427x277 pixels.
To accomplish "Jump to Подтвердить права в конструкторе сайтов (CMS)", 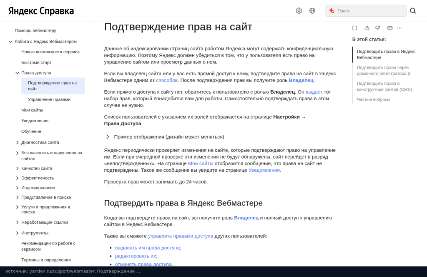I will [384, 87].
